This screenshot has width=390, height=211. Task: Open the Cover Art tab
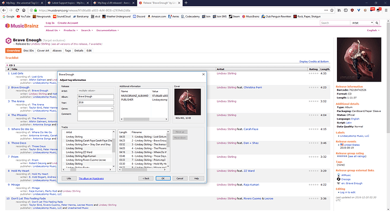pyautogui.click(x=43, y=50)
